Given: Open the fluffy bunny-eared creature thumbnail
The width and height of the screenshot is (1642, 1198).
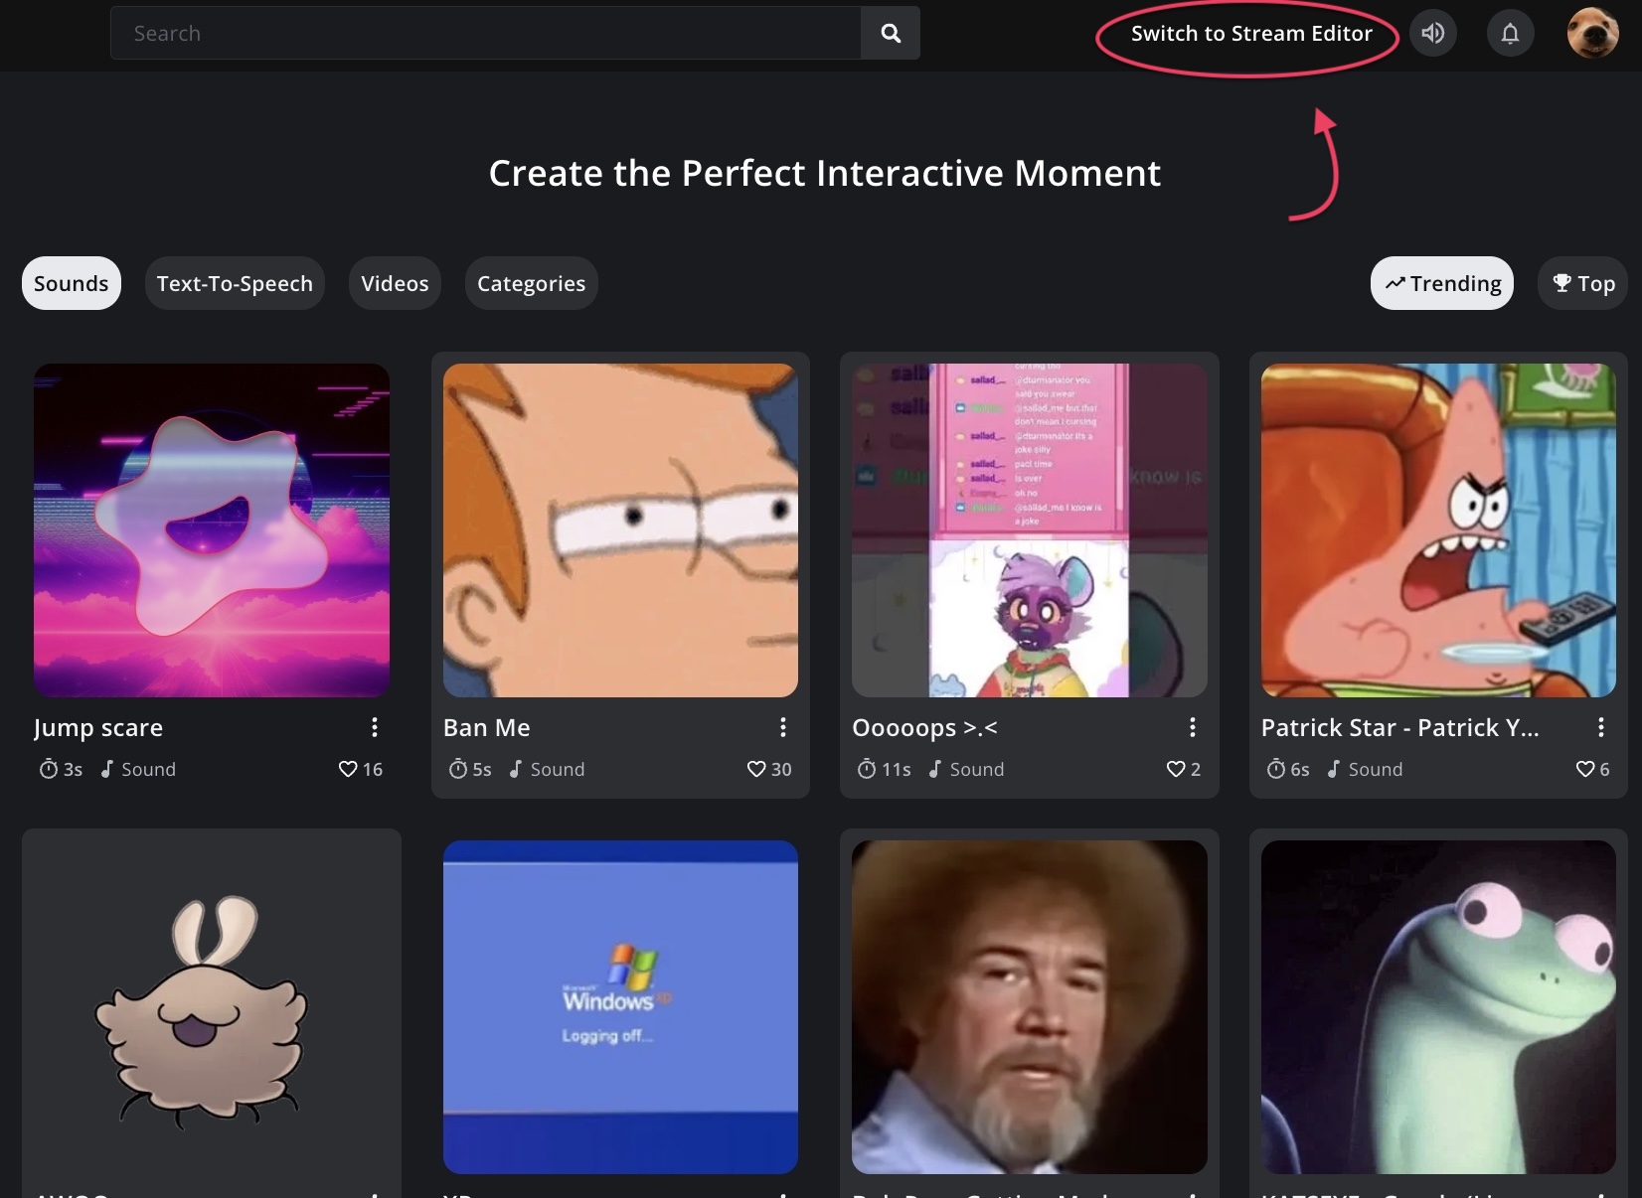Looking at the screenshot, I should point(212,1007).
